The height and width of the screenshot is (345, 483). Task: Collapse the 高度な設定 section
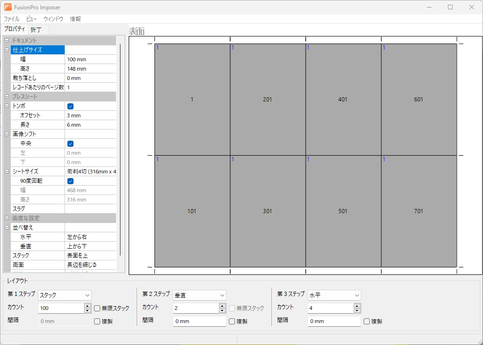coord(7,217)
